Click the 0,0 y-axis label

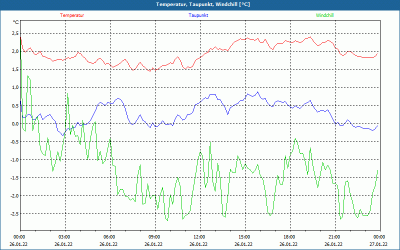click(15, 123)
